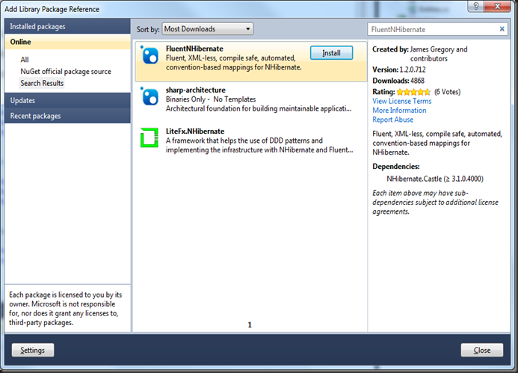Click the Close button at bottom
The image size is (518, 373).
[x=482, y=351]
